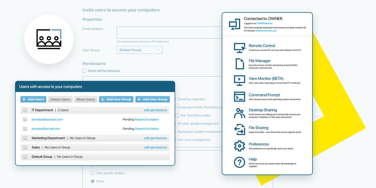Viewport: 376px width, 188px height.
Task: Click the File Sharing arrows icon
Action: click(239, 129)
